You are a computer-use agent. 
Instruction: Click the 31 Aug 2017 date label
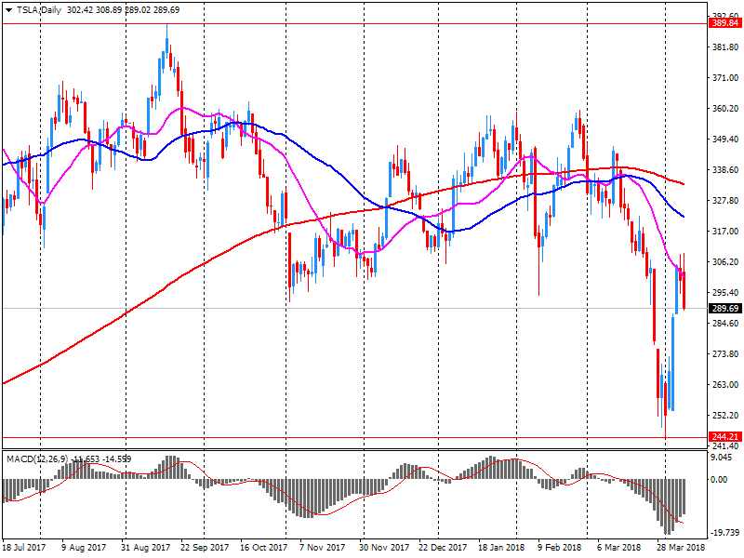145,548
